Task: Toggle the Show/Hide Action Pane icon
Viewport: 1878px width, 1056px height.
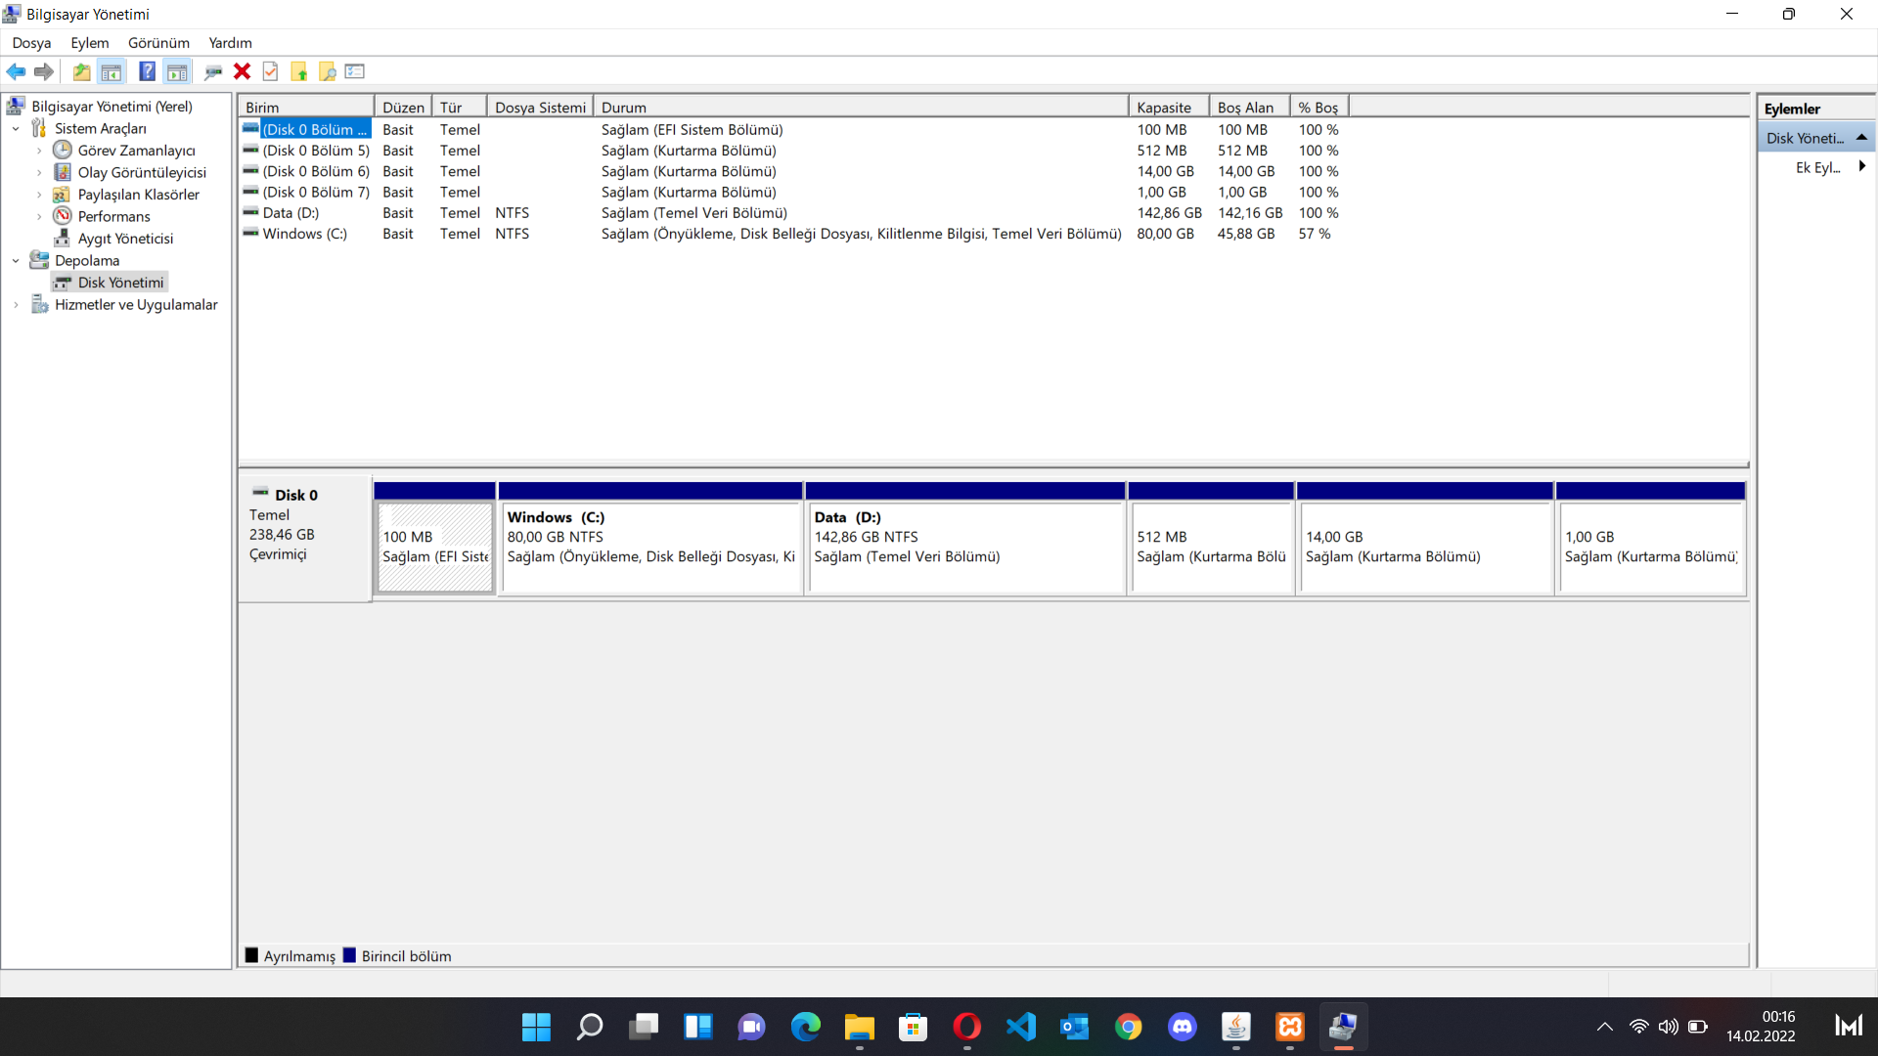Action: point(177,71)
